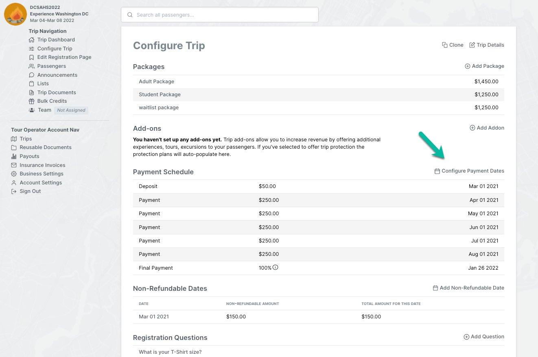Select the Adult Package row
This screenshot has height=357, width=538.
(319, 82)
